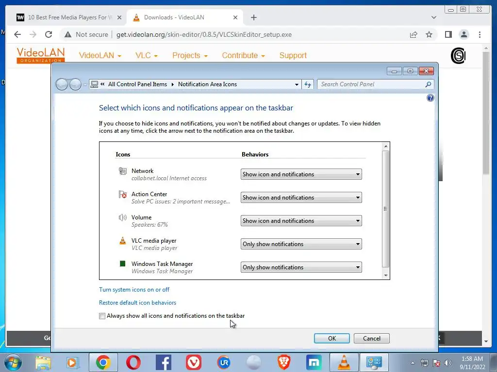This screenshot has width=497, height=372.
Task: Click the Network icon in the icons list
Action: 123,171
